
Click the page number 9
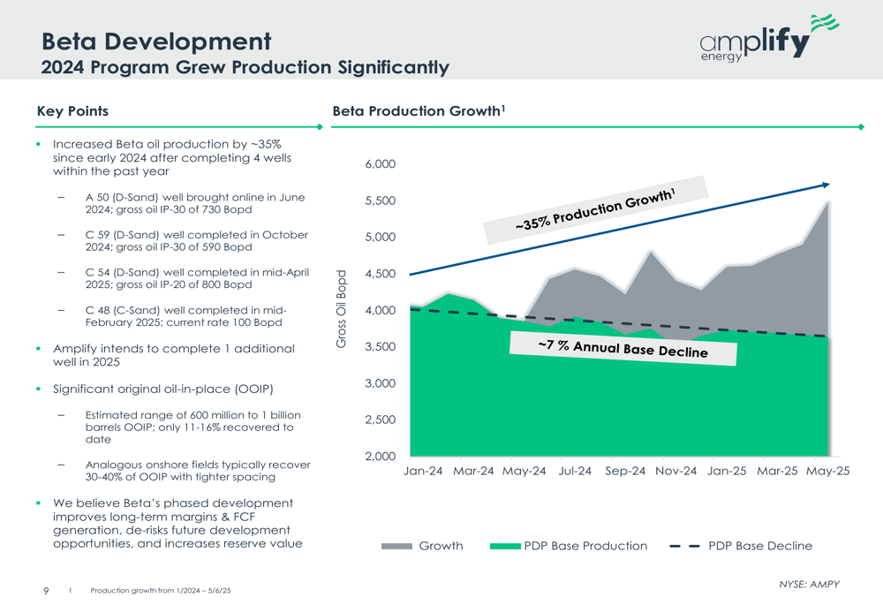click(x=46, y=590)
